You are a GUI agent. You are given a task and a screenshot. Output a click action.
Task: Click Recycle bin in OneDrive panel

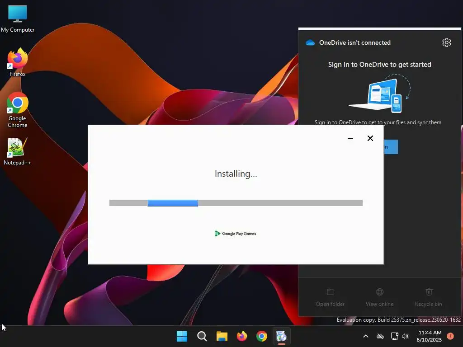(x=429, y=298)
